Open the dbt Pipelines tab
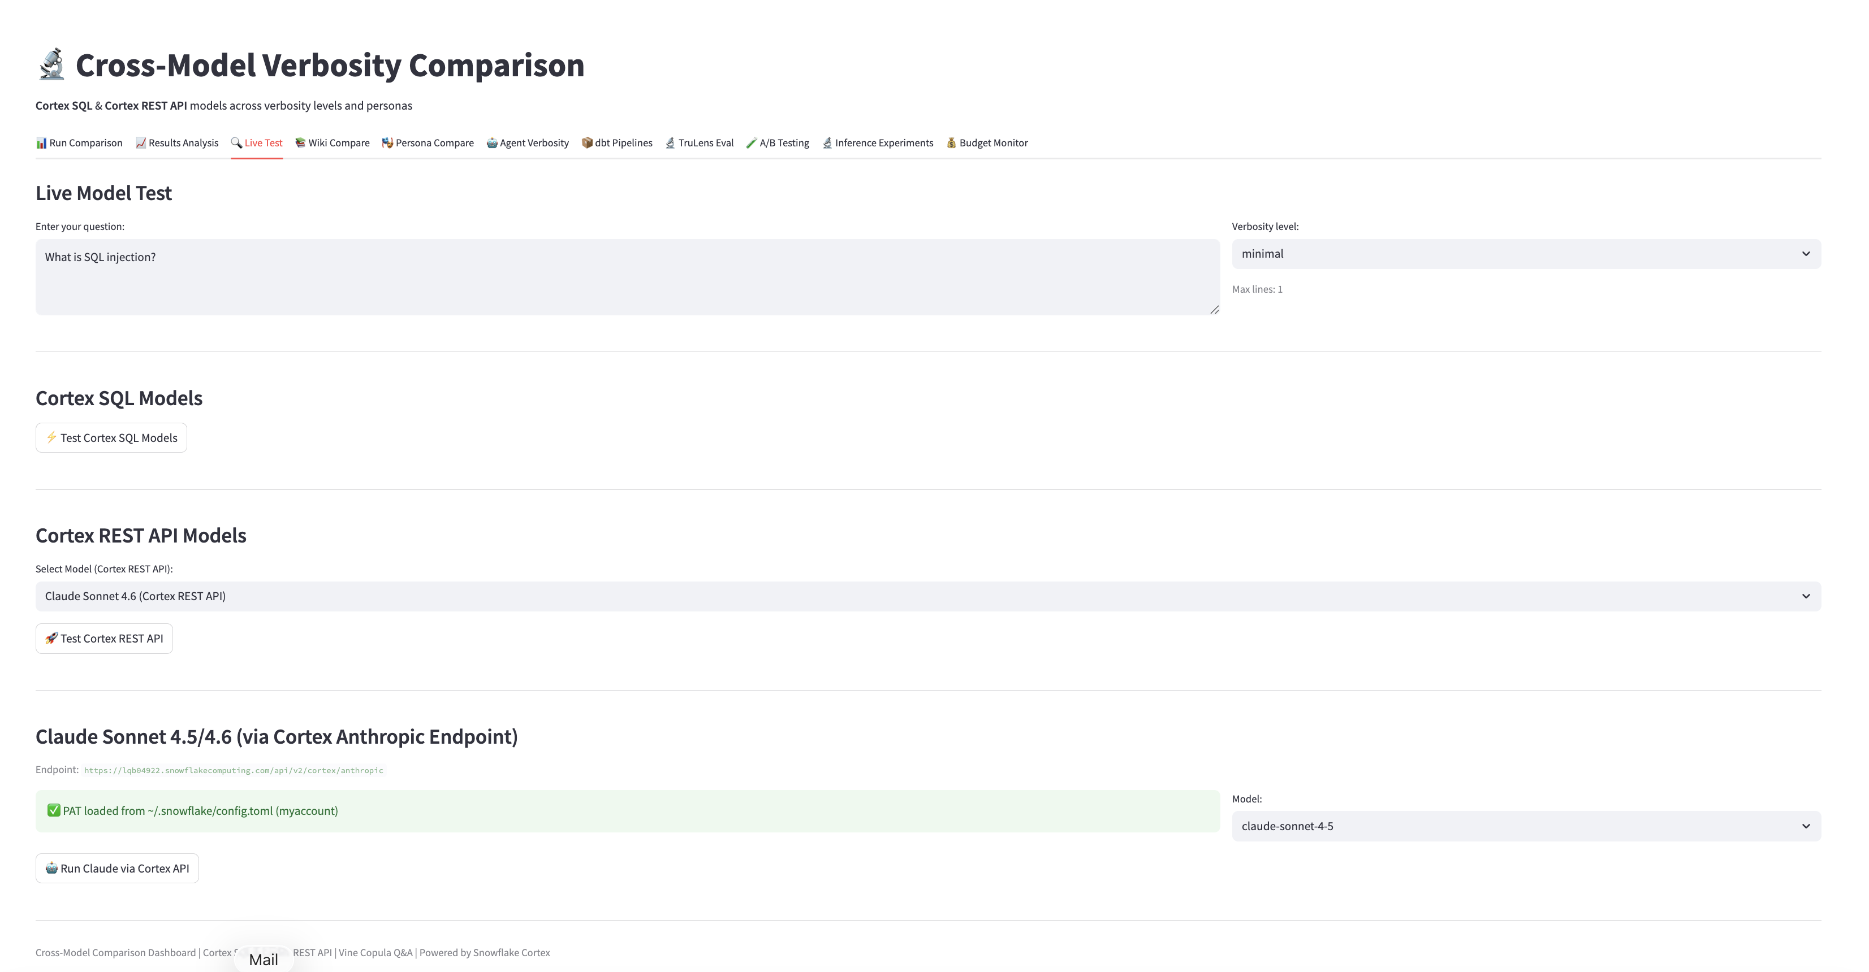Image resolution: width=1869 pixels, height=972 pixels. point(617,143)
